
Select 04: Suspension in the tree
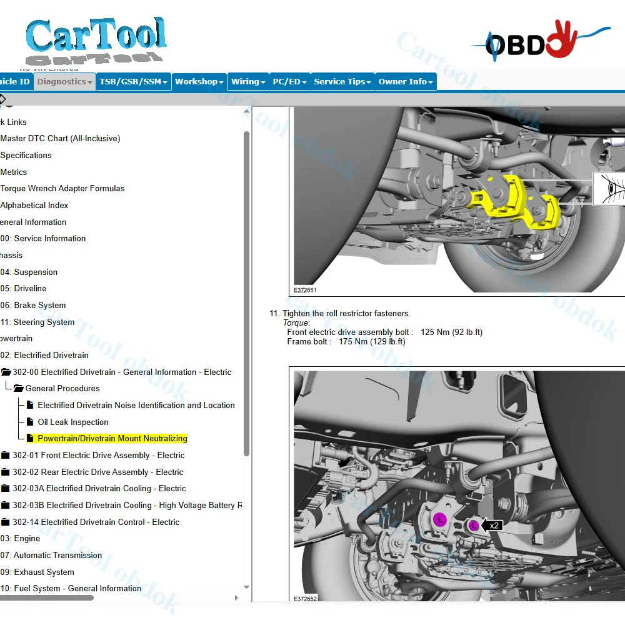[x=29, y=272]
